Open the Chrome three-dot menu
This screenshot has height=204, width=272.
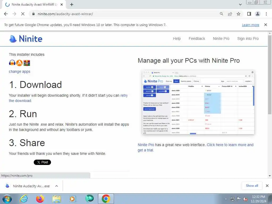pos(266,14)
